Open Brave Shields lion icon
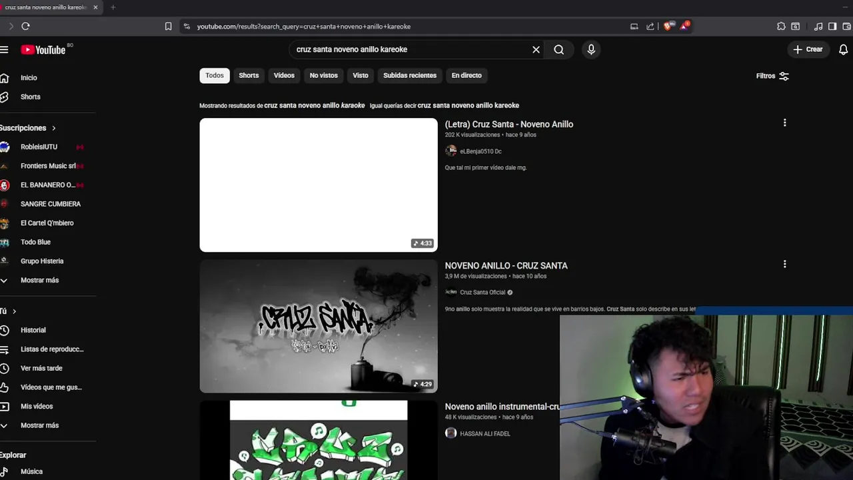The image size is (853, 480). pyautogui.click(x=668, y=26)
